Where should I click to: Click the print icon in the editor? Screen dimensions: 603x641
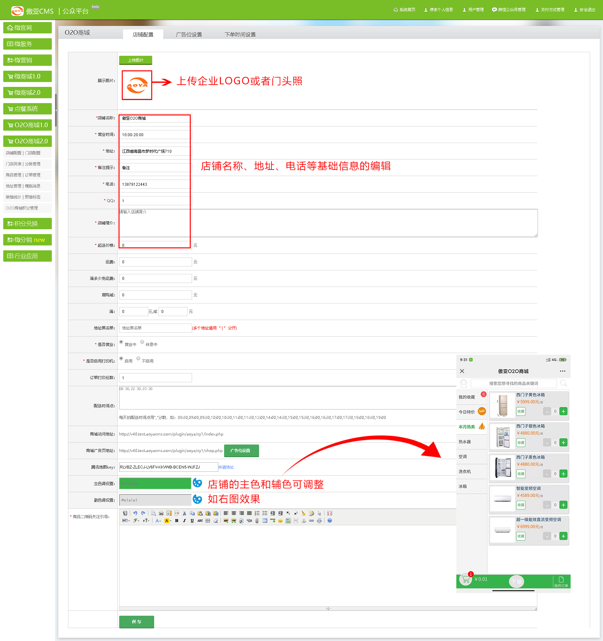(x=161, y=513)
